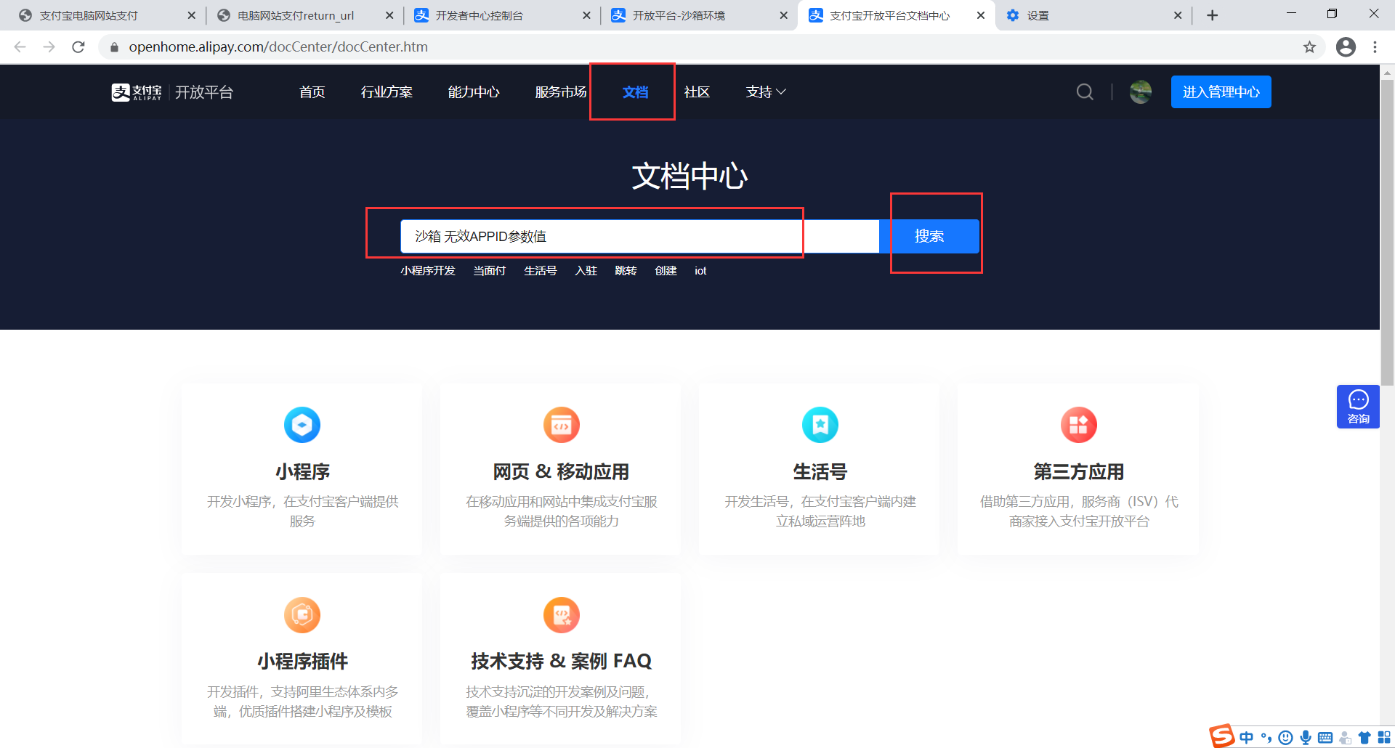Click the browser address bar URL

[x=278, y=47]
